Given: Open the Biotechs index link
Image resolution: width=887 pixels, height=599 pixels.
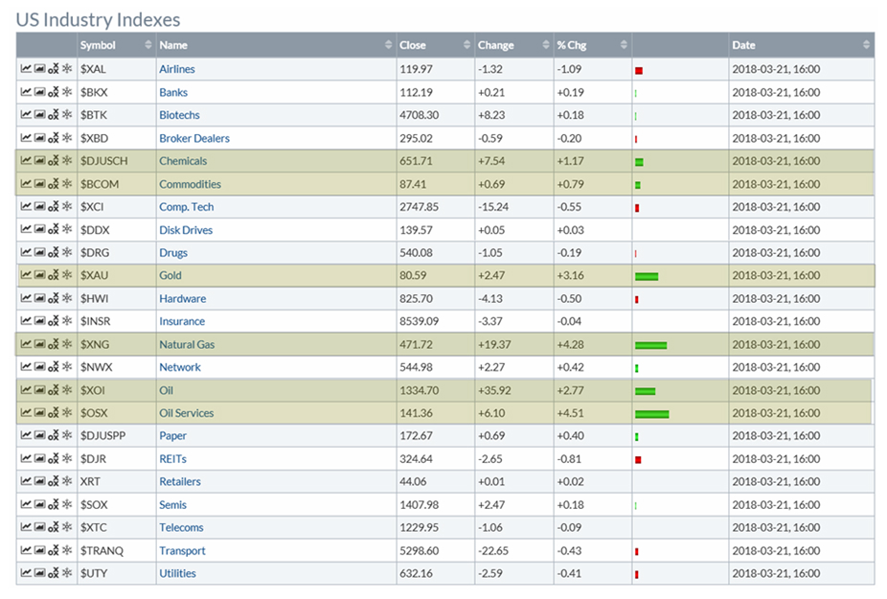Looking at the screenshot, I should (x=179, y=115).
